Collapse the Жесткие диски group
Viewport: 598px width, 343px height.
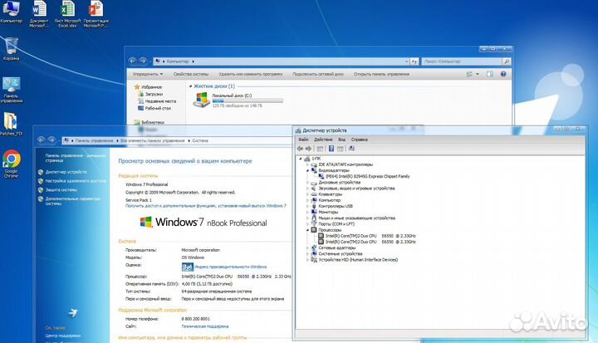191,86
